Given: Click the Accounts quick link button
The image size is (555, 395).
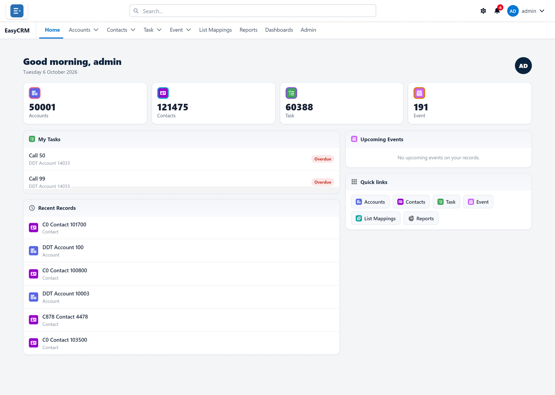Looking at the screenshot, I should [370, 202].
